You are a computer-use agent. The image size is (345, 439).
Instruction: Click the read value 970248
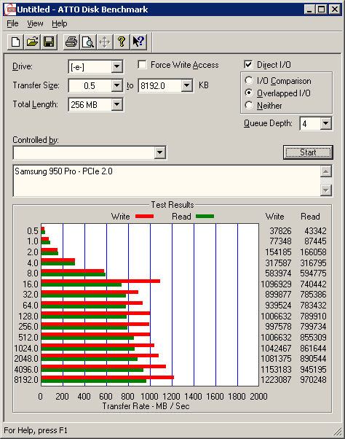point(313,380)
